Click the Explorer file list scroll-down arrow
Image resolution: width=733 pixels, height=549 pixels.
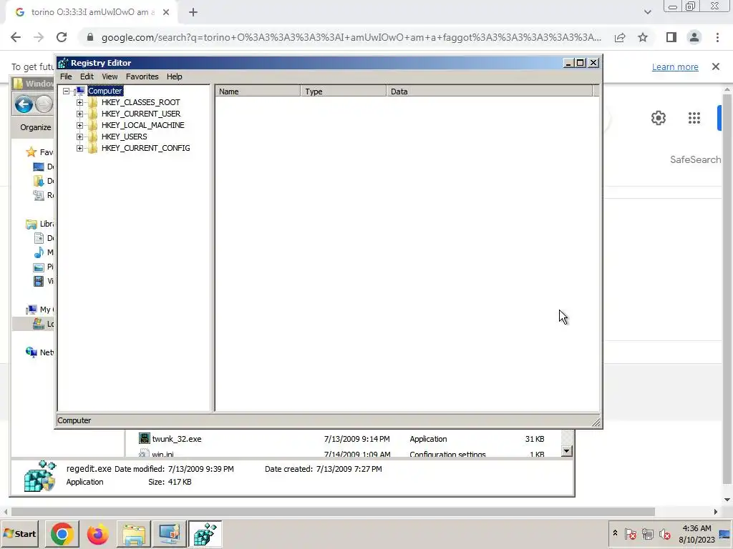567,451
